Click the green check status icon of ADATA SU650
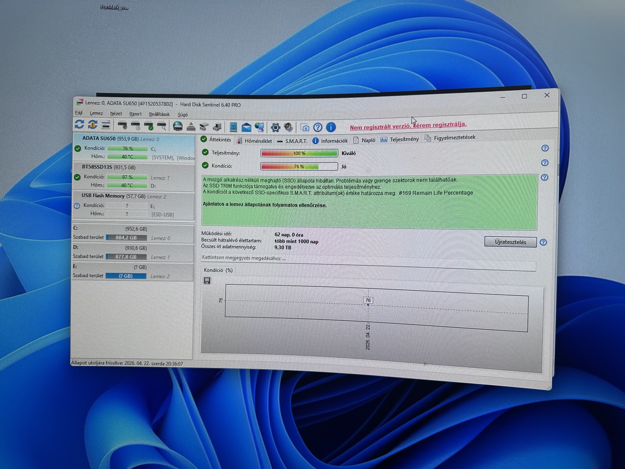The width and height of the screenshot is (625, 469). (78, 148)
